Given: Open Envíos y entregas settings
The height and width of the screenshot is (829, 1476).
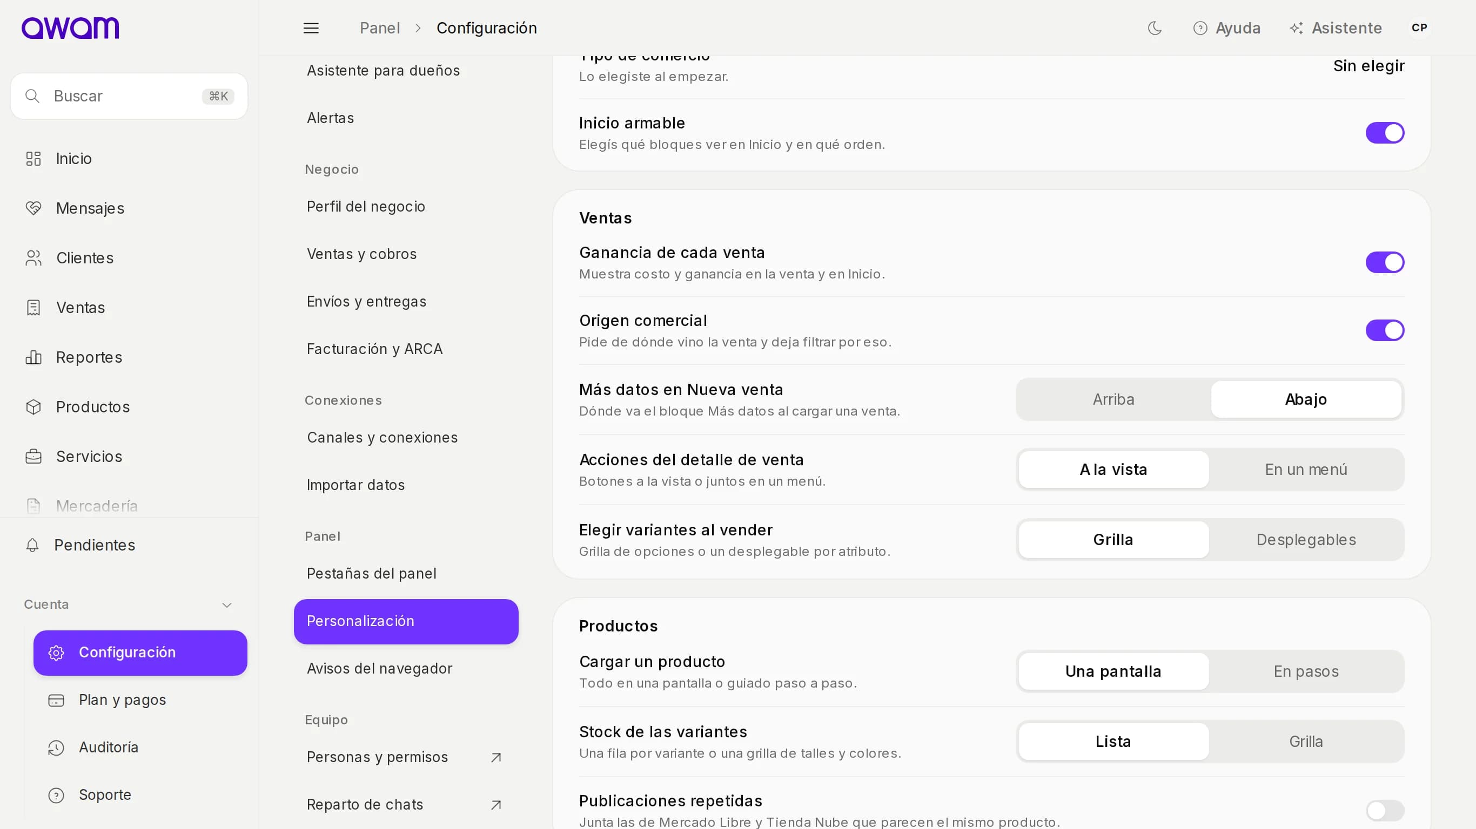Looking at the screenshot, I should click(x=406, y=302).
